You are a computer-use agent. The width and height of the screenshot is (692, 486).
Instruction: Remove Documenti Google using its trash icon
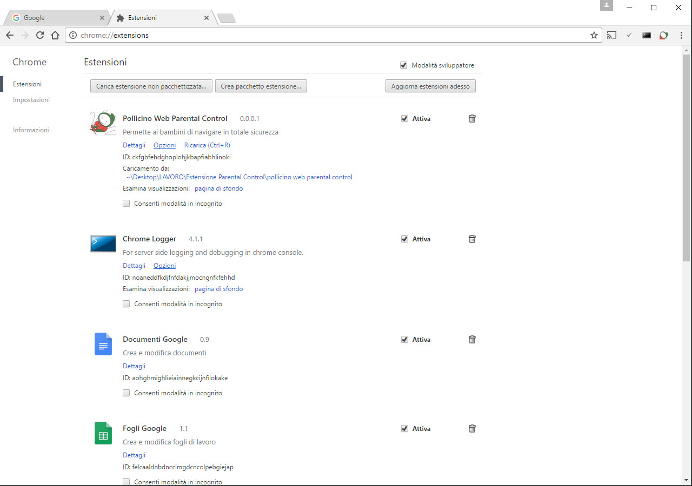[x=472, y=339]
